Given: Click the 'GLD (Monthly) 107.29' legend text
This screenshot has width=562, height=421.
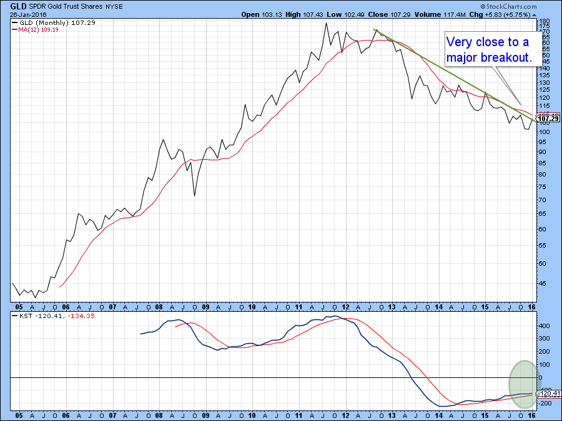Looking at the screenshot, I should [57, 22].
